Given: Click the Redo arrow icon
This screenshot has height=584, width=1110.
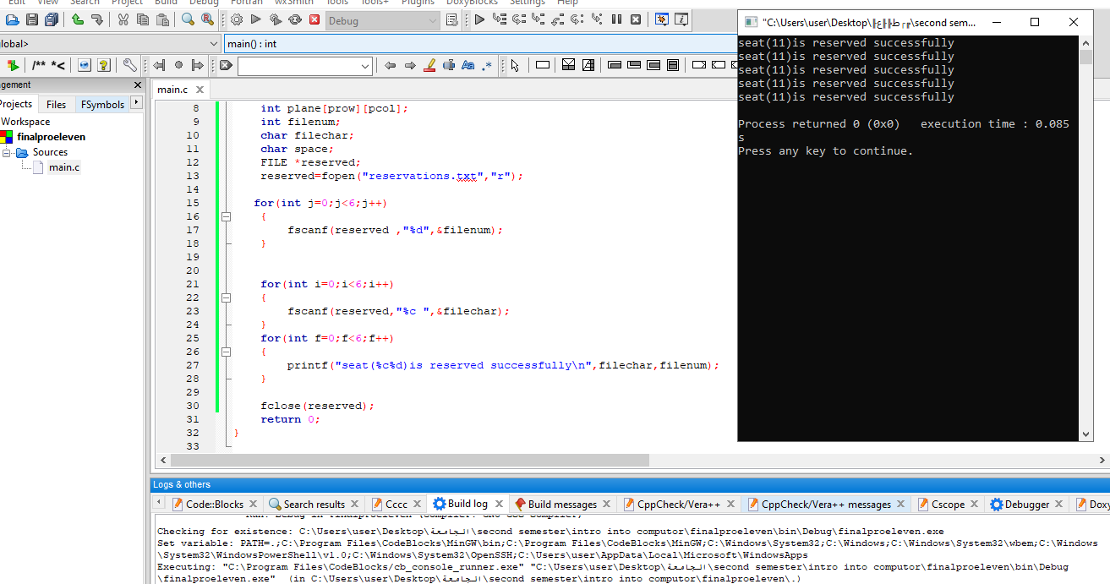Looking at the screenshot, I should (96, 19).
